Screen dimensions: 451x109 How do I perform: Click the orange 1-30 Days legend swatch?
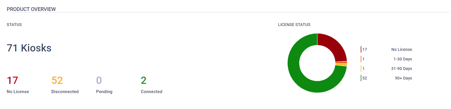(x=361, y=59)
